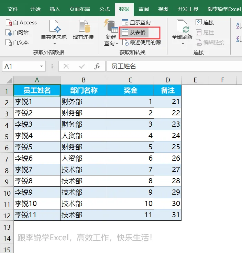Screen dimensions: 242x253
Task: Click the 自网站 web import icon
Action: point(8,32)
